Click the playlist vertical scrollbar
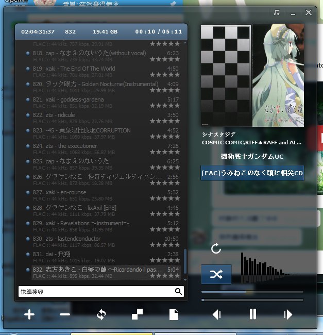Screen dimensions: 323x335 click(x=184, y=258)
